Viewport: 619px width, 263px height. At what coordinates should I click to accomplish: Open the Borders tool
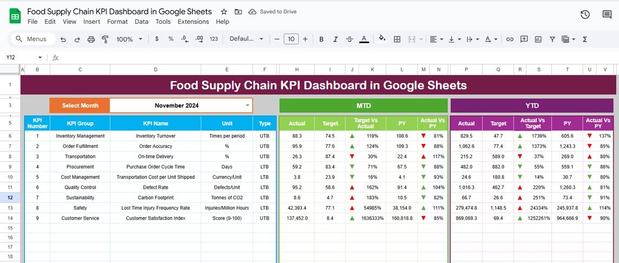(397, 39)
